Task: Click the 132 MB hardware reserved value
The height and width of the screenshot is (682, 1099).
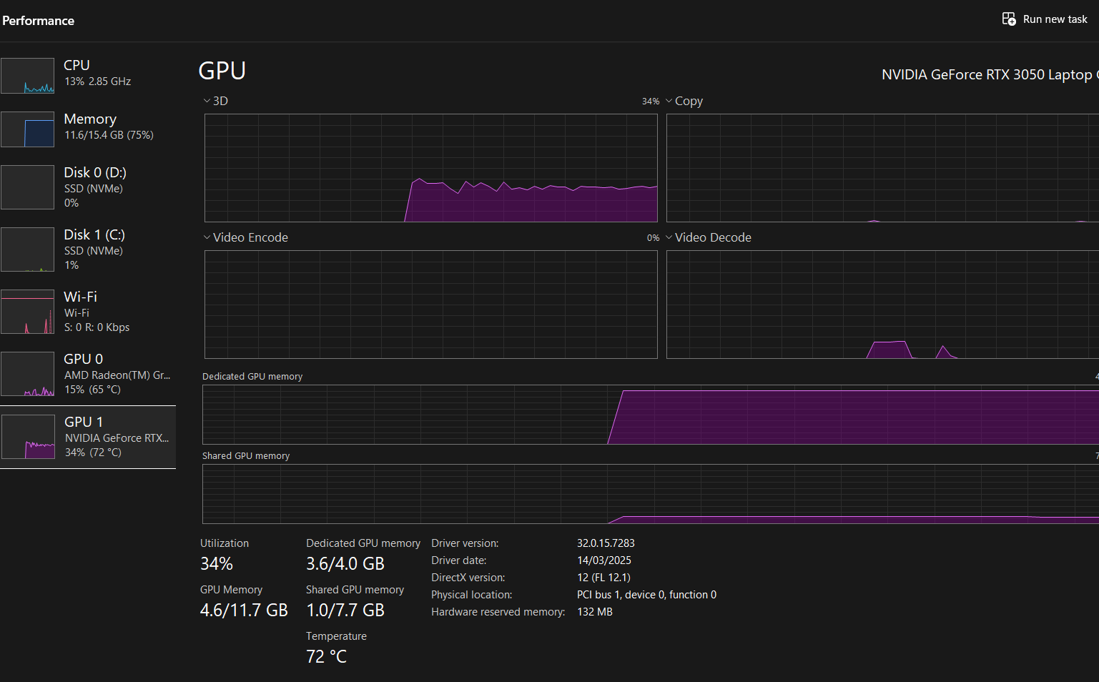Action: [x=595, y=612]
